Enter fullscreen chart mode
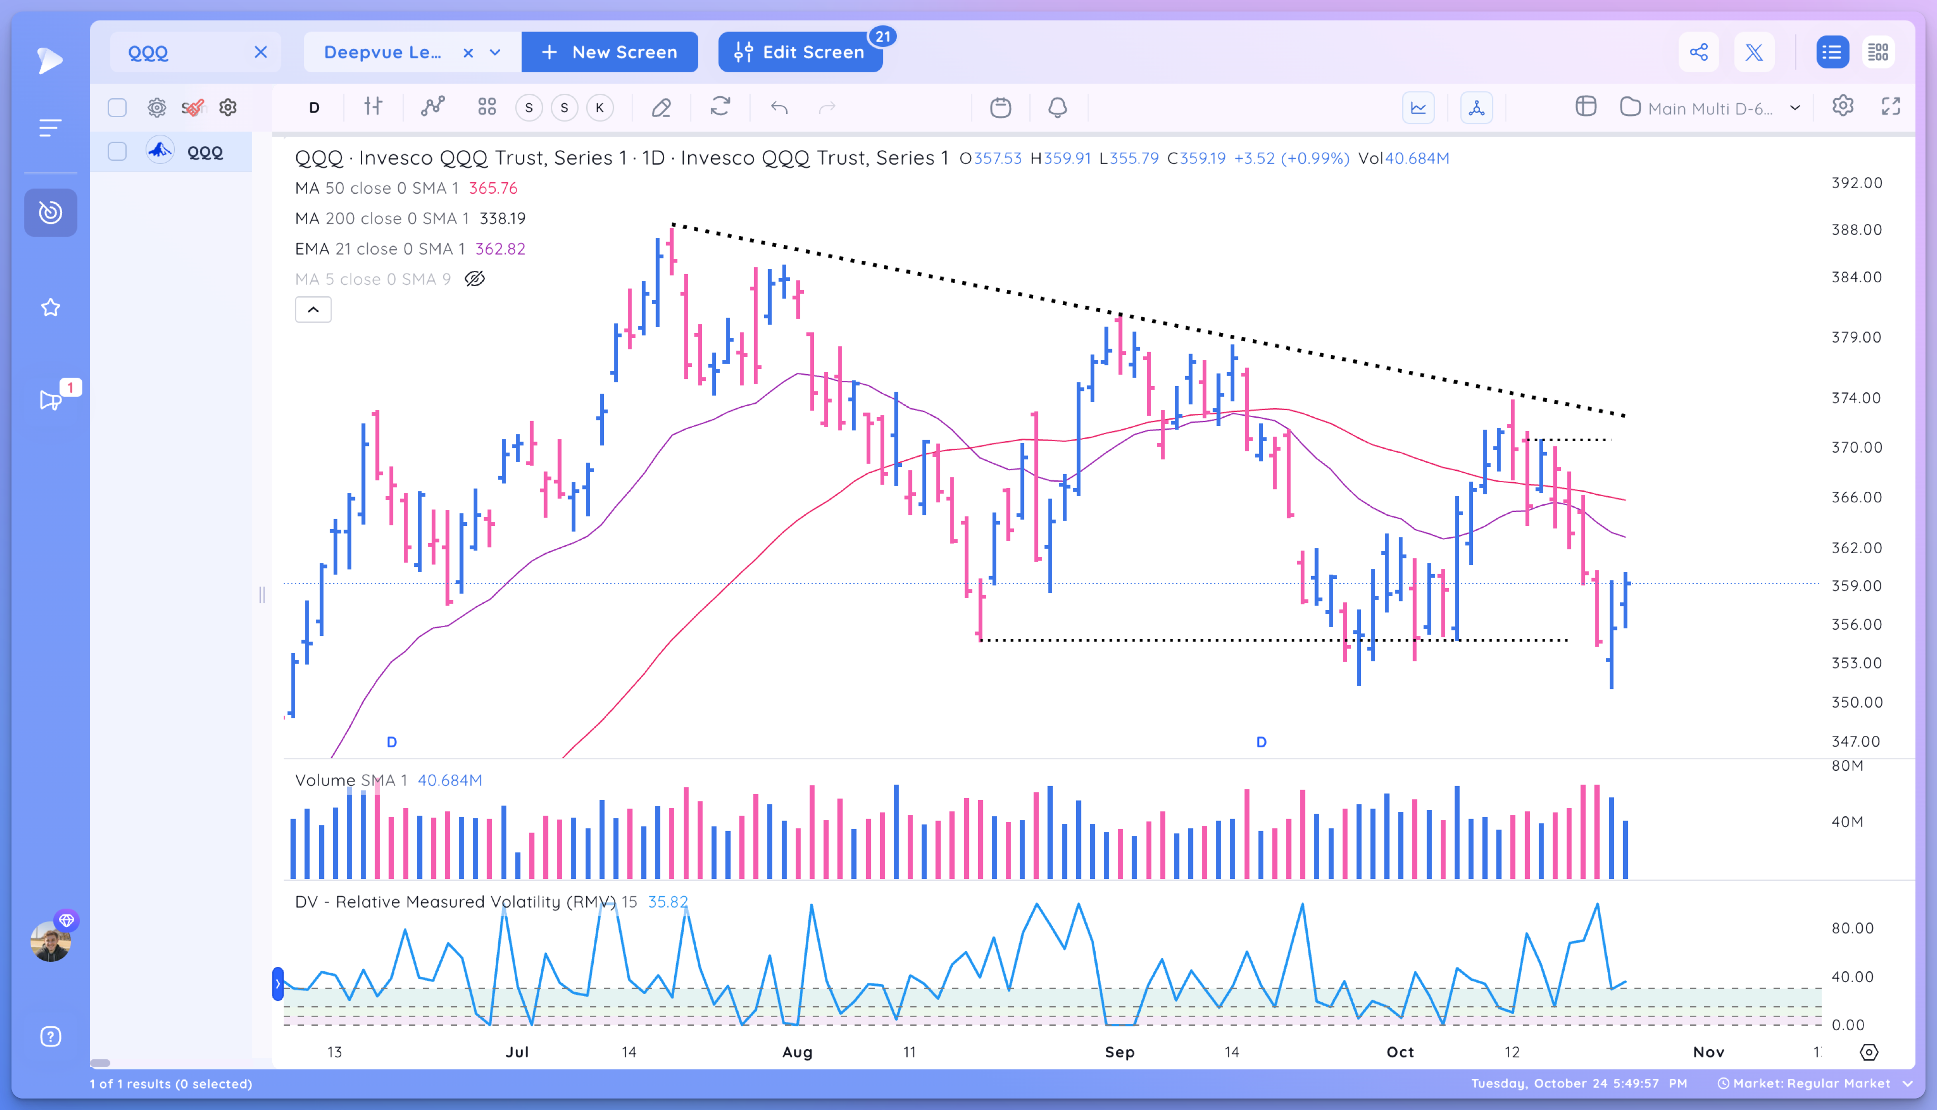This screenshot has width=1937, height=1110. [1891, 106]
